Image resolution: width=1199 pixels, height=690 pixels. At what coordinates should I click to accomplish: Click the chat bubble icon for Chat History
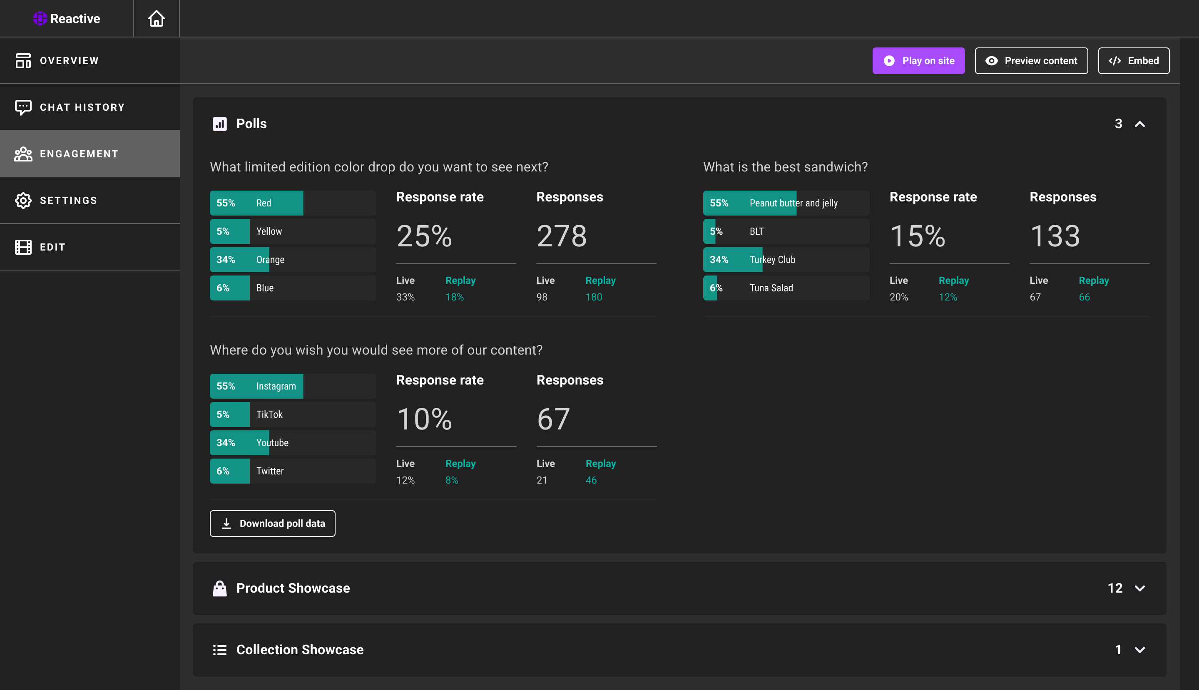pyautogui.click(x=23, y=107)
